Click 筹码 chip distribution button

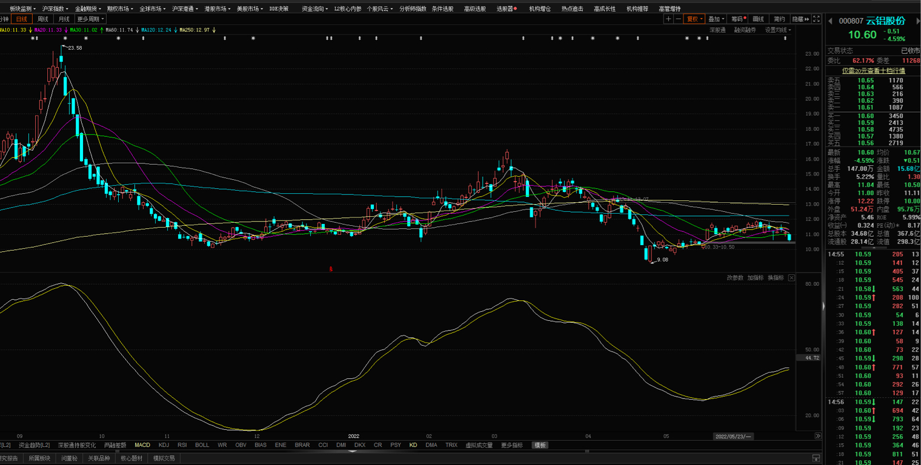pyautogui.click(x=738, y=19)
